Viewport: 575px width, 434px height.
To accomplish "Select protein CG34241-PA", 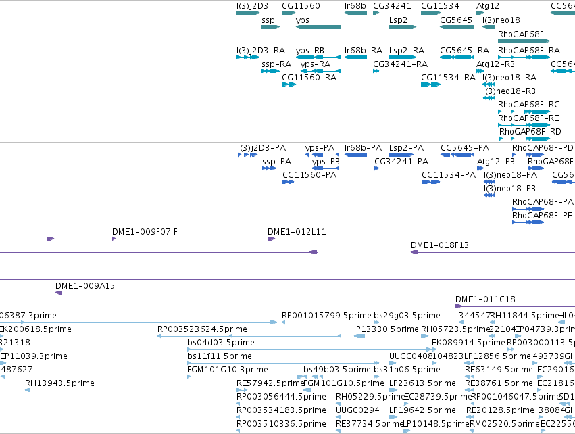I will [x=376, y=168].
